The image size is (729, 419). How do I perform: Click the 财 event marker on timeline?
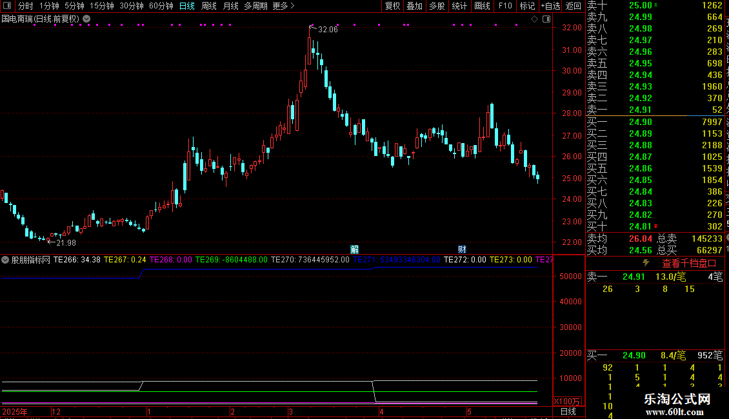coord(462,249)
